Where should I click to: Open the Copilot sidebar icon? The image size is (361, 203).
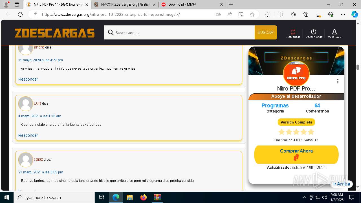355,14
